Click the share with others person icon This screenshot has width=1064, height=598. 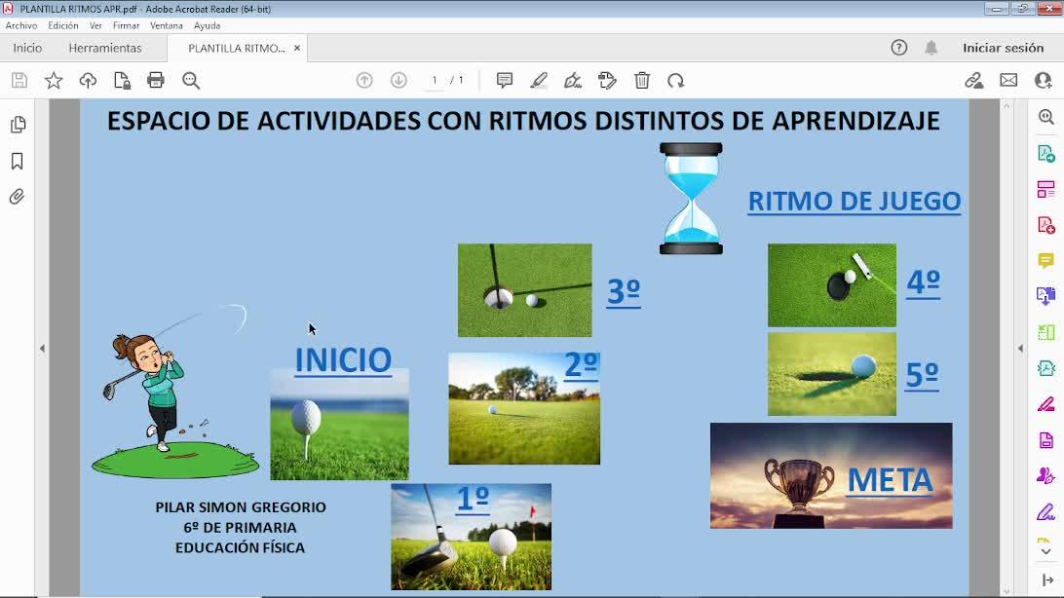click(1043, 81)
